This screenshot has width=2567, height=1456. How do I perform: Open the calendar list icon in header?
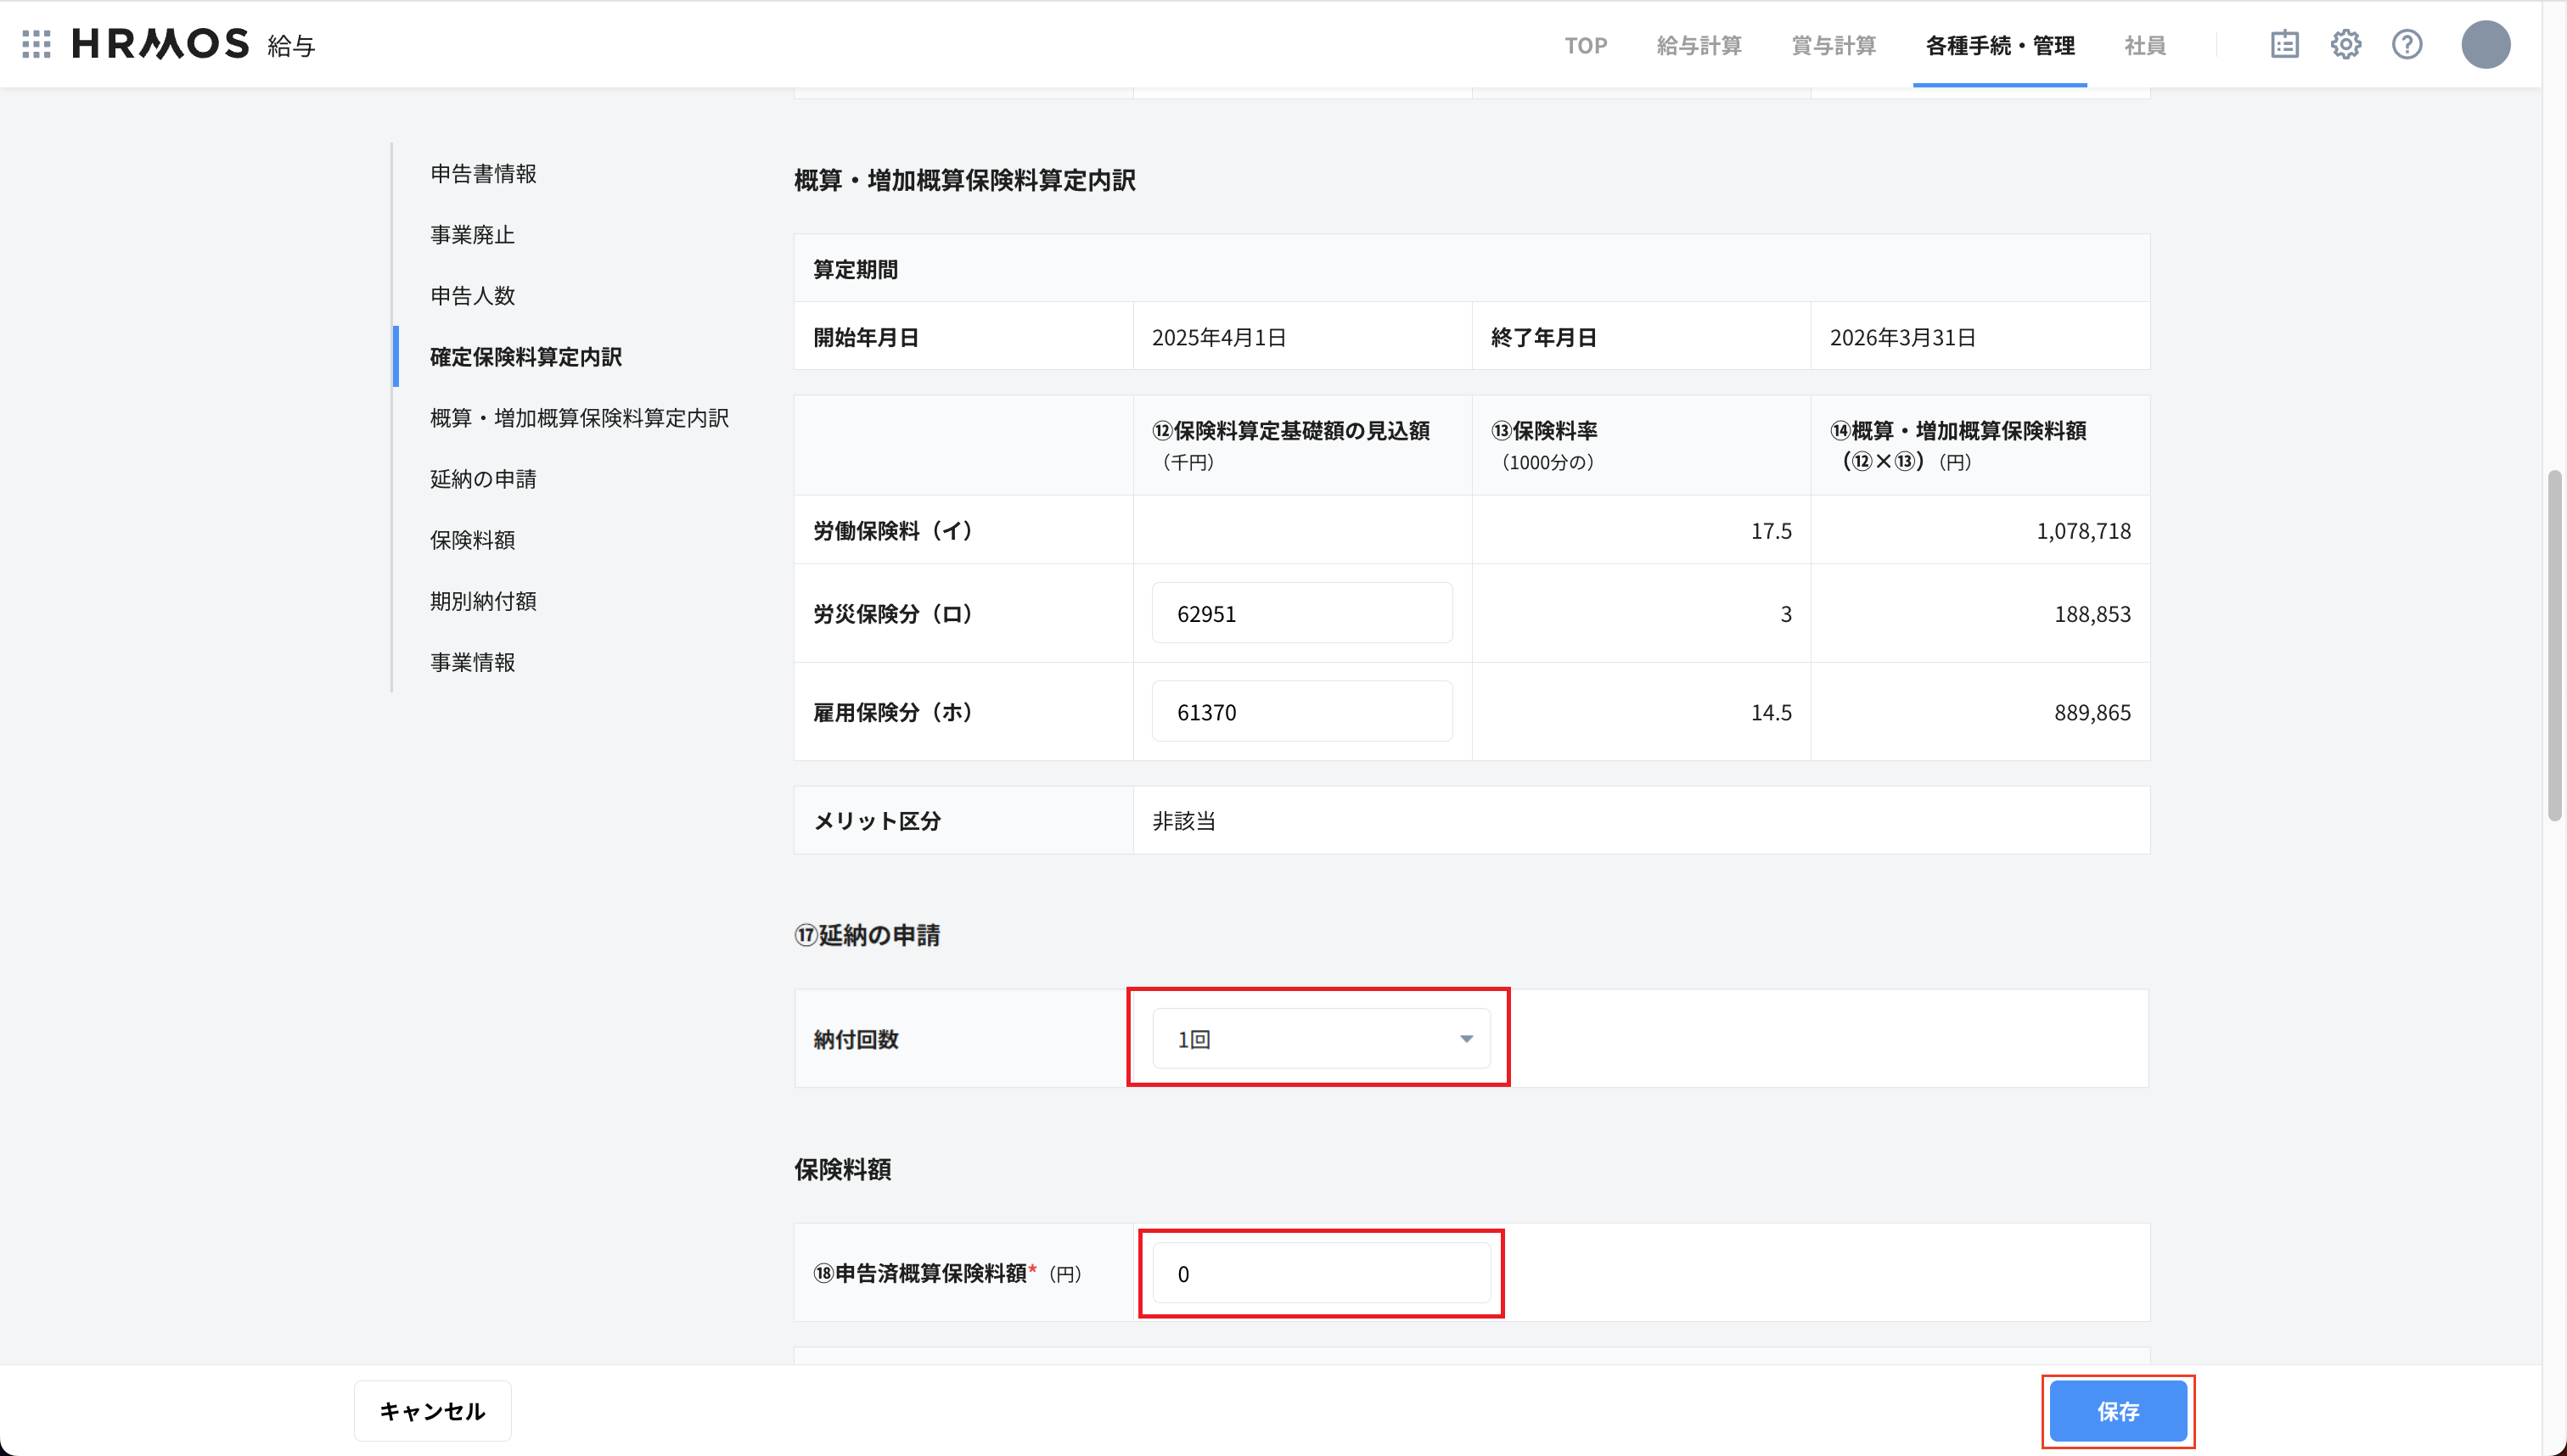pos(2283,44)
